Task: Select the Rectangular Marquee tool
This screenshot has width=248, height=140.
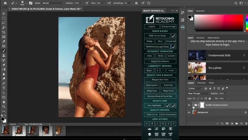Action: (x=4, y=18)
